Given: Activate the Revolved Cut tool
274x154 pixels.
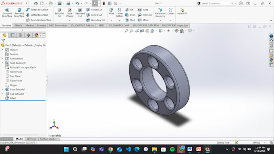Looking at the screenshot, I should pos(80,12).
